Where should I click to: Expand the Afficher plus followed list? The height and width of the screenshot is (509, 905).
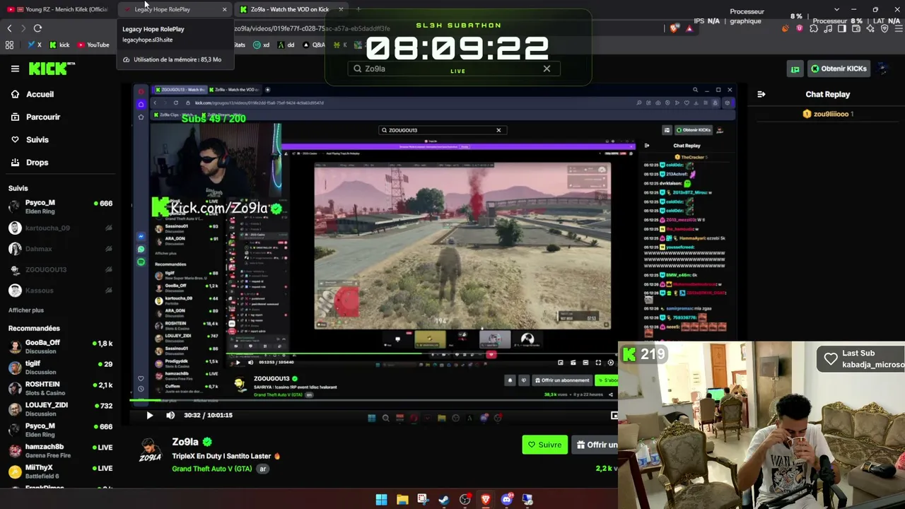(x=26, y=310)
